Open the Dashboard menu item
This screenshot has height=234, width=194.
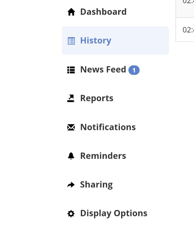click(x=103, y=12)
